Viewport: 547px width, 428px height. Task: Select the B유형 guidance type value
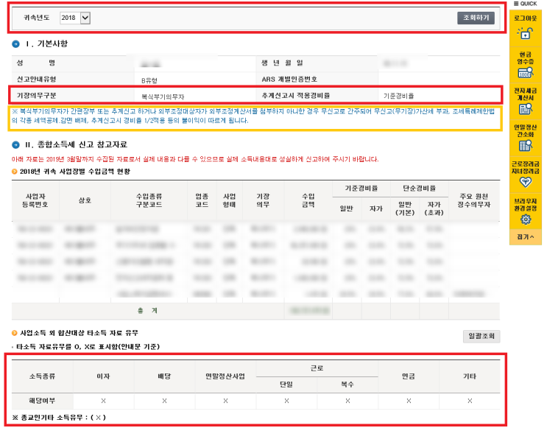point(149,80)
